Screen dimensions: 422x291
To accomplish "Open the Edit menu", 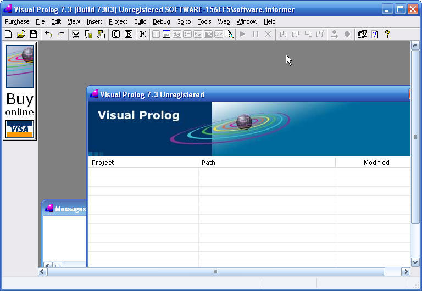I will [56, 21].
